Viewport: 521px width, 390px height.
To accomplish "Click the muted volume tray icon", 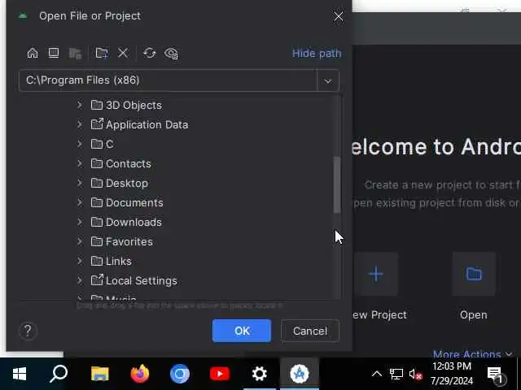I will coord(415,374).
